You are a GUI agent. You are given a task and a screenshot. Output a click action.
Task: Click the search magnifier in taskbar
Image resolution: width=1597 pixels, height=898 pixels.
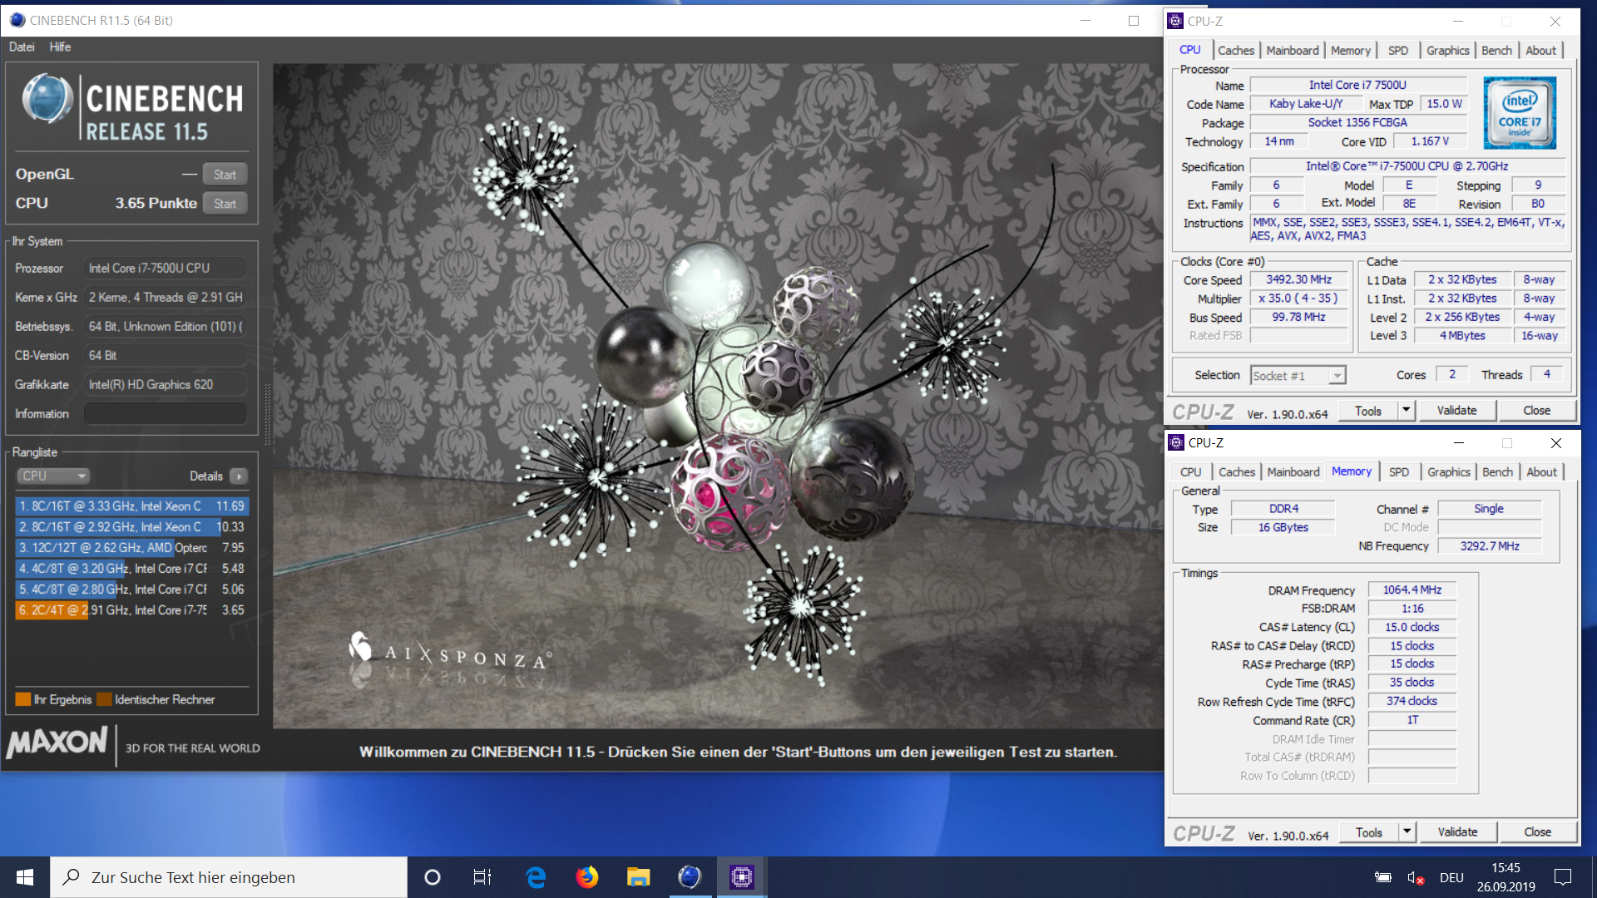[72, 877]
